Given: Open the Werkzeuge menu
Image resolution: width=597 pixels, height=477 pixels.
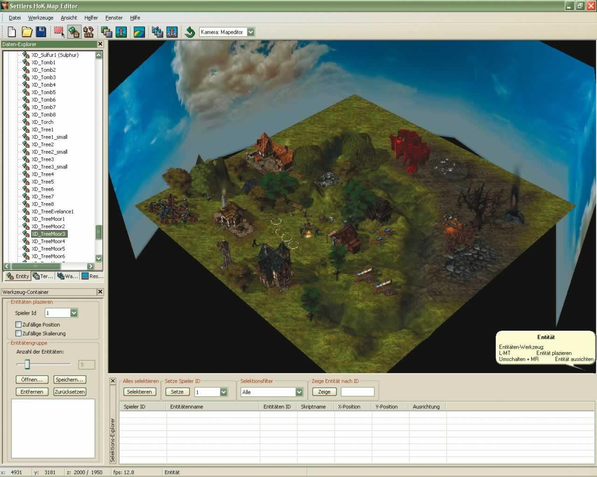Looking at the screenshot, I should click(x=41, y=18).
